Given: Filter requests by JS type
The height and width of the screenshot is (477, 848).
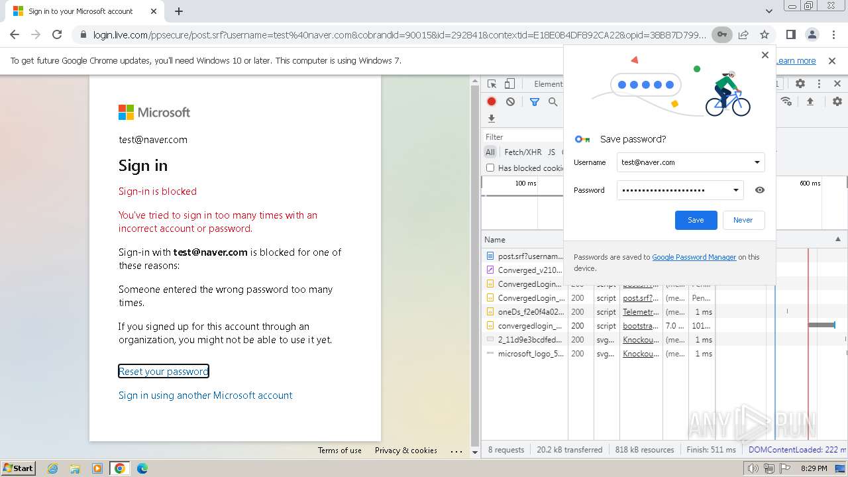Looking at the screenshot, I should point(551,152).
